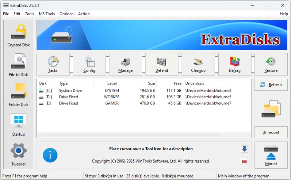The width and height of the screenshot is (291, 180).
Task: Open the Folder Disk tool
Action: [x=19, y=95]
